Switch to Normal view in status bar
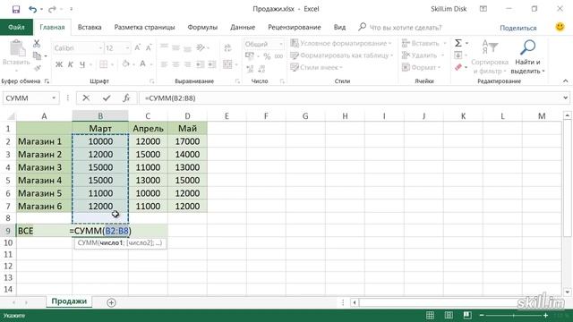Screen dimensions: 573x322 [x=430, y=315]
